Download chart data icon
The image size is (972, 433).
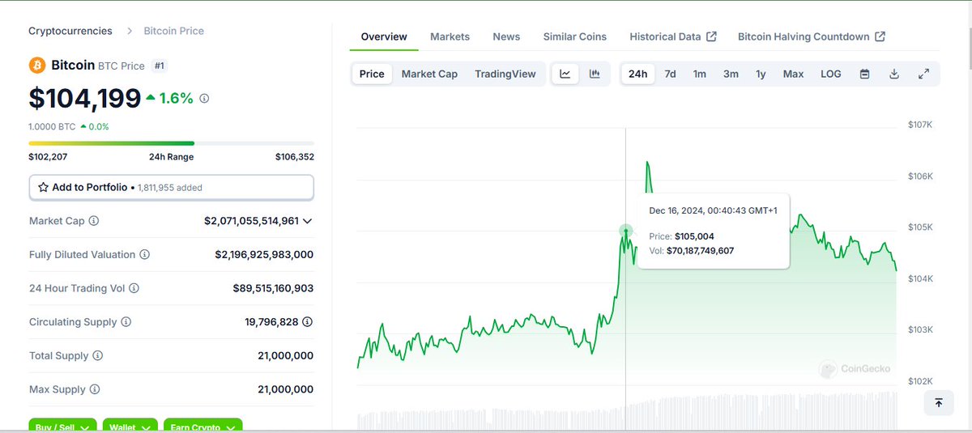click(x=894, y=74)
